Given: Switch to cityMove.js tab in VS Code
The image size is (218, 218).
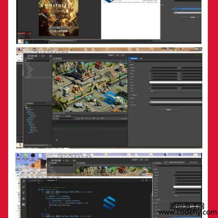Looking at the screenshot, I should click(x=51, y=180).
